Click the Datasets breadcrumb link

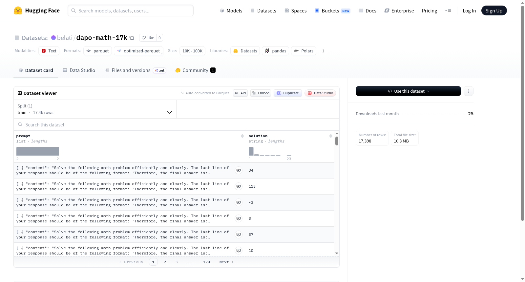pos(35,38)
